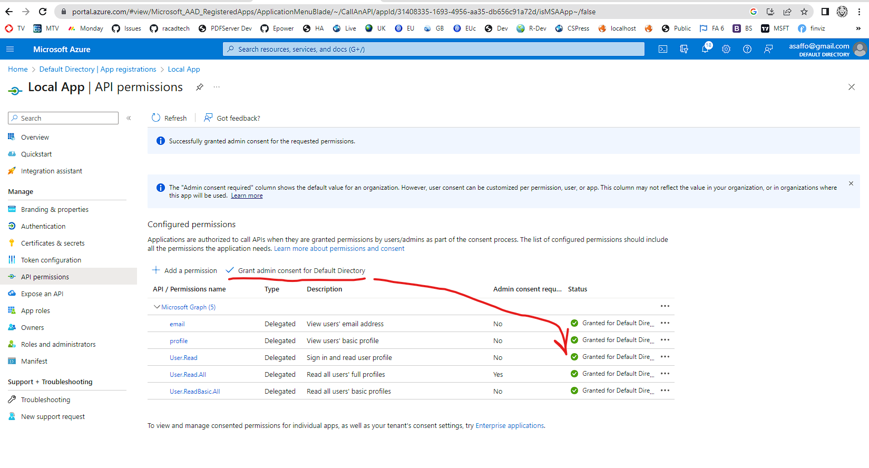
Task: Open Roles and administrators
Action: click(x=58, y=344)
